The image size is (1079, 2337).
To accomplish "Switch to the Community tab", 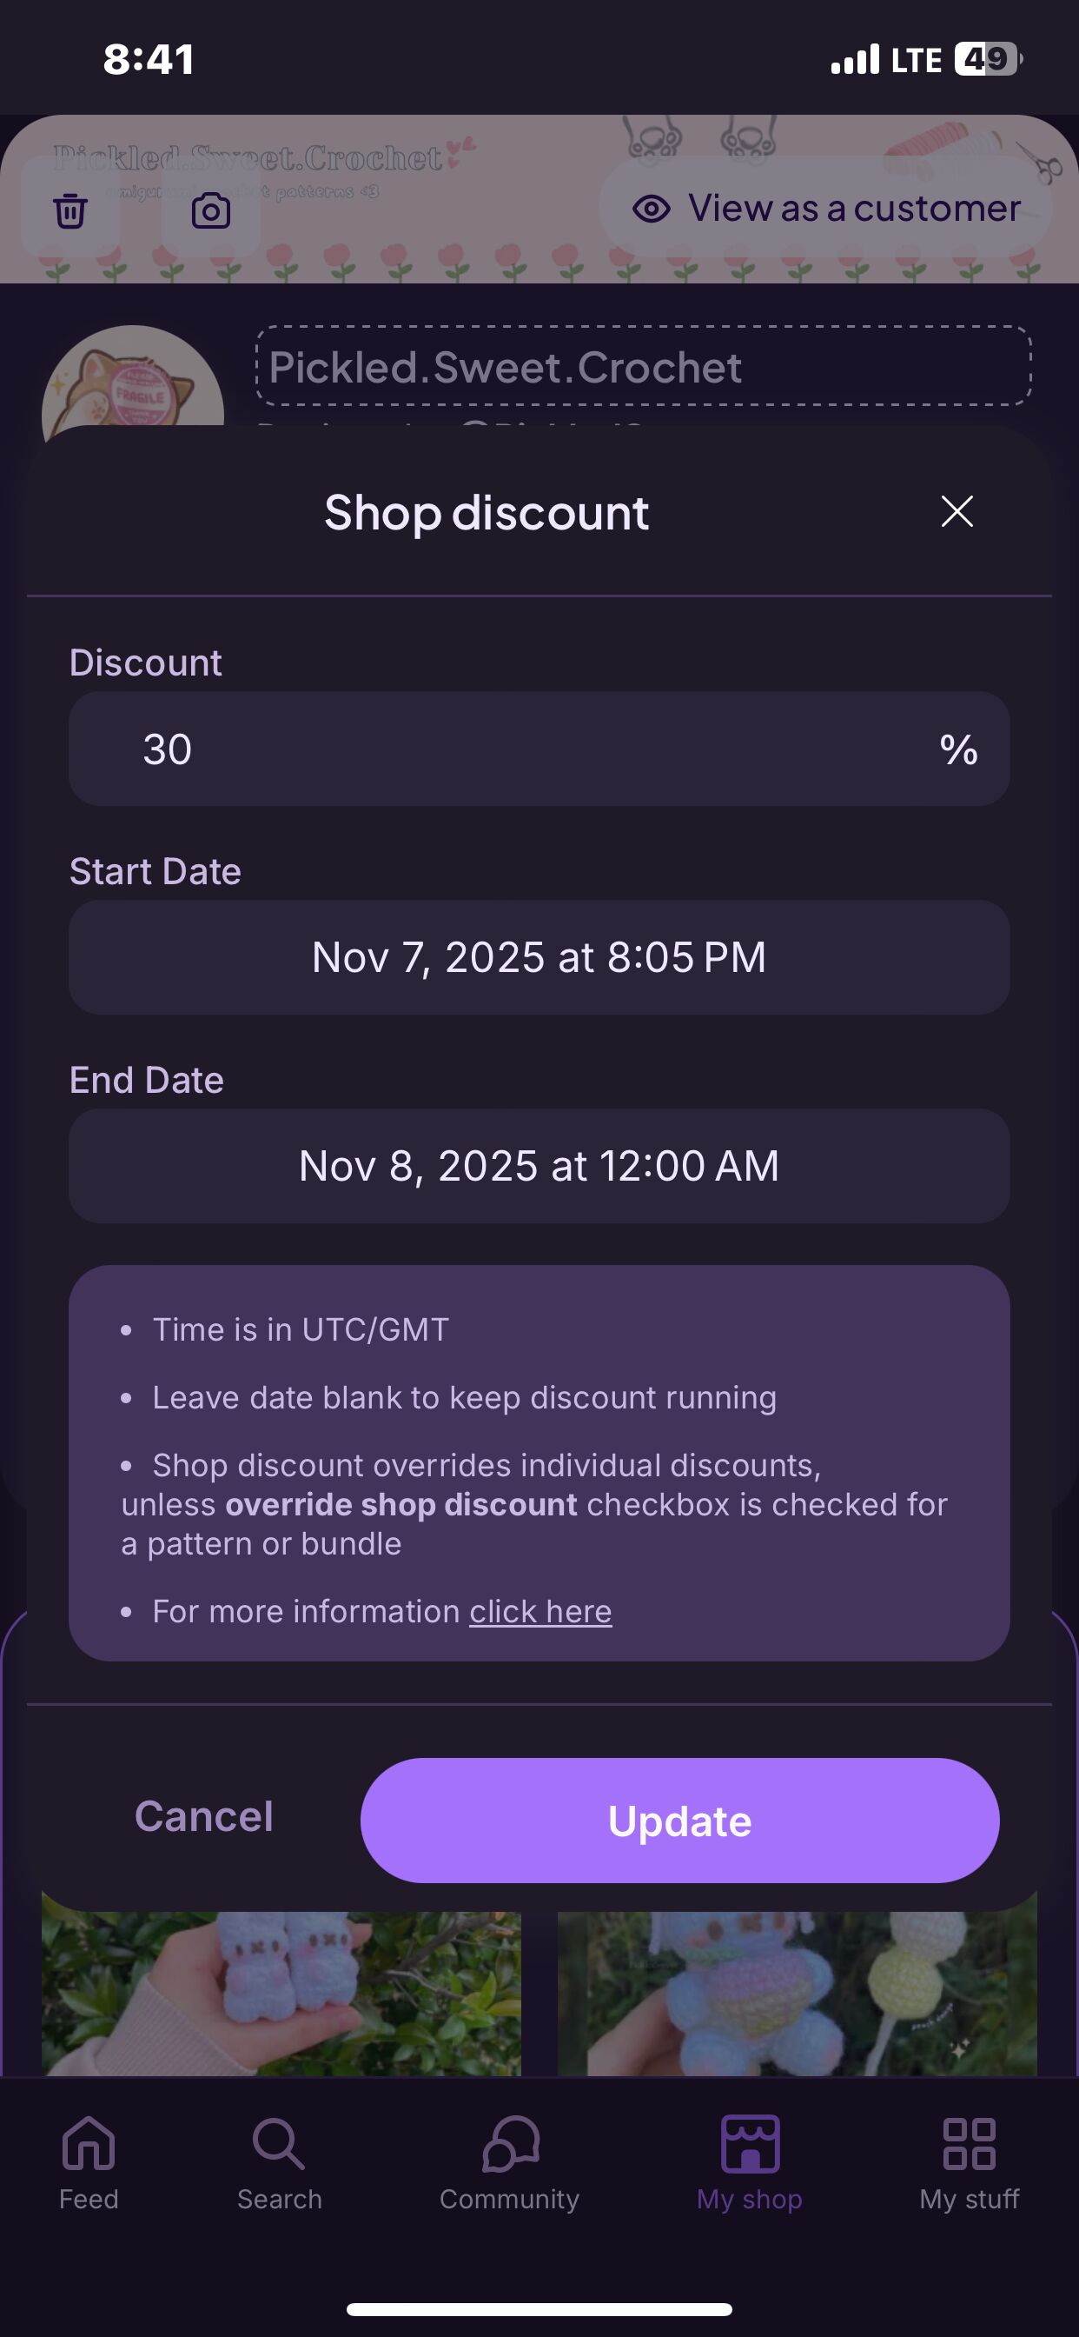I will [510, 2164].
